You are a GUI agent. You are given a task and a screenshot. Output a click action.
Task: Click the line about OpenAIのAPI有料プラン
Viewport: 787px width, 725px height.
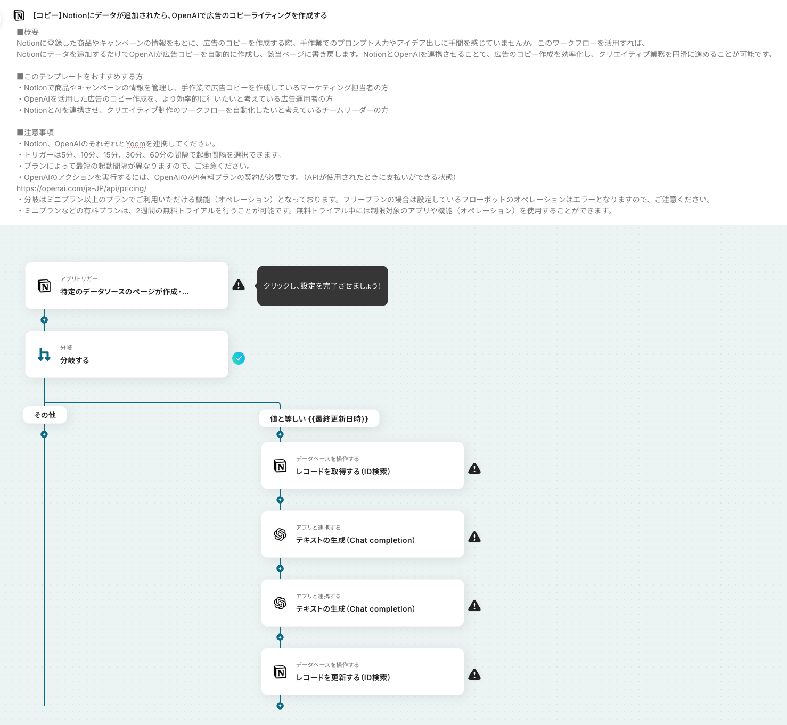pyautogui.click(x=238, y=177)
